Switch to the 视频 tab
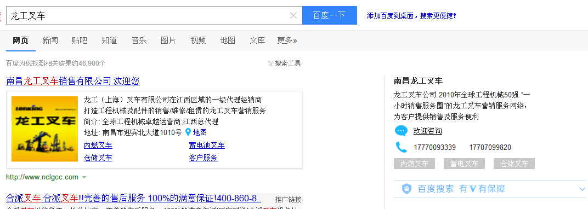The image size is (588, 209). [x=198, y=40]
